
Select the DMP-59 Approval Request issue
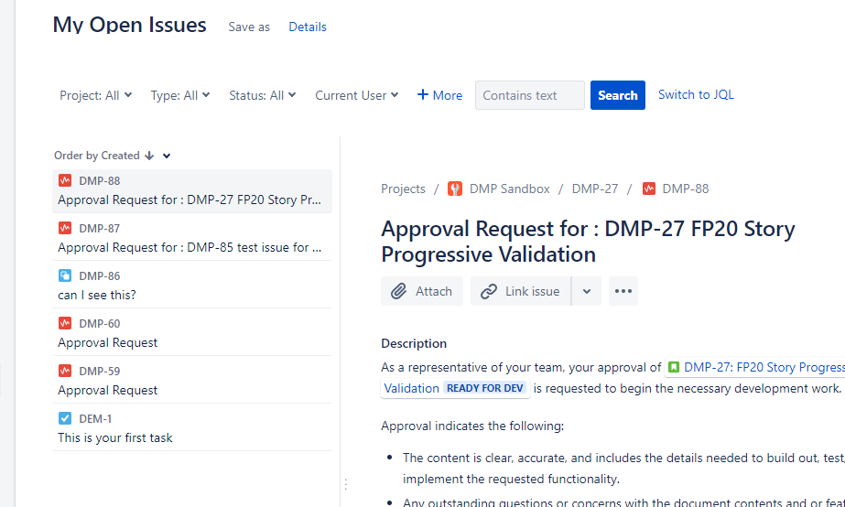point(192,381)
